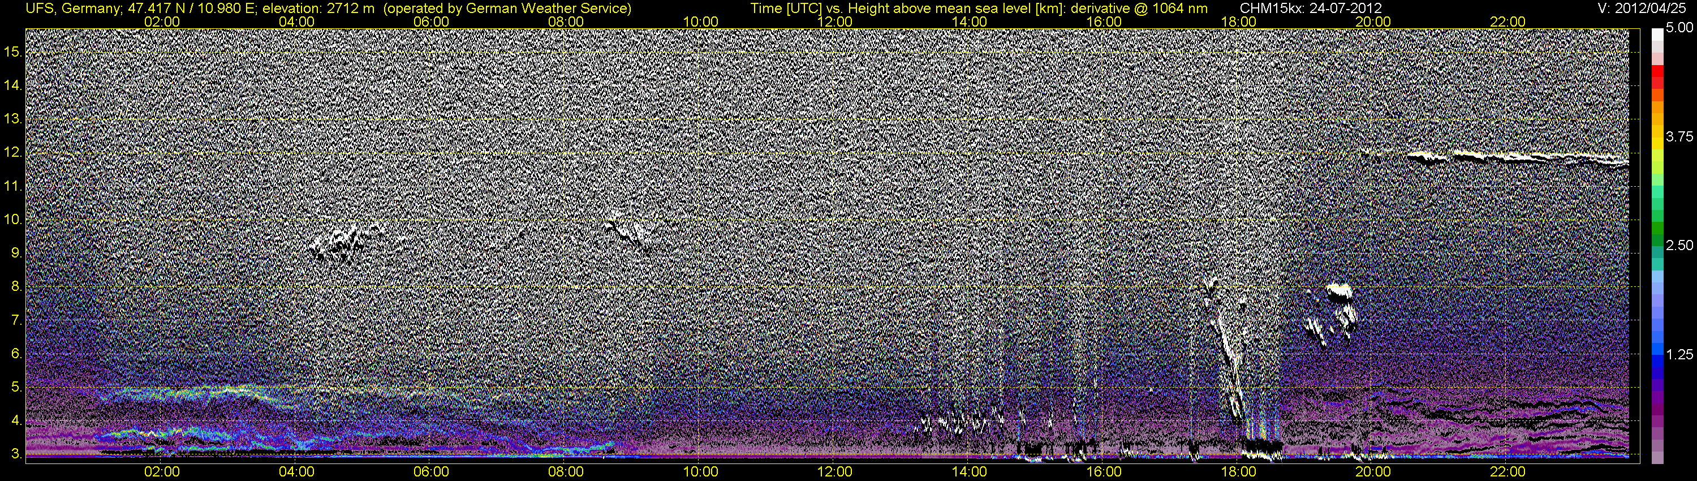This screenshot has height=481, width=1697.
Task: Click the '9.' height axis label
Action: click(x=17, y=253)
